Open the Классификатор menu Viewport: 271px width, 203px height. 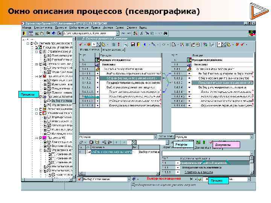click(43, 27)
